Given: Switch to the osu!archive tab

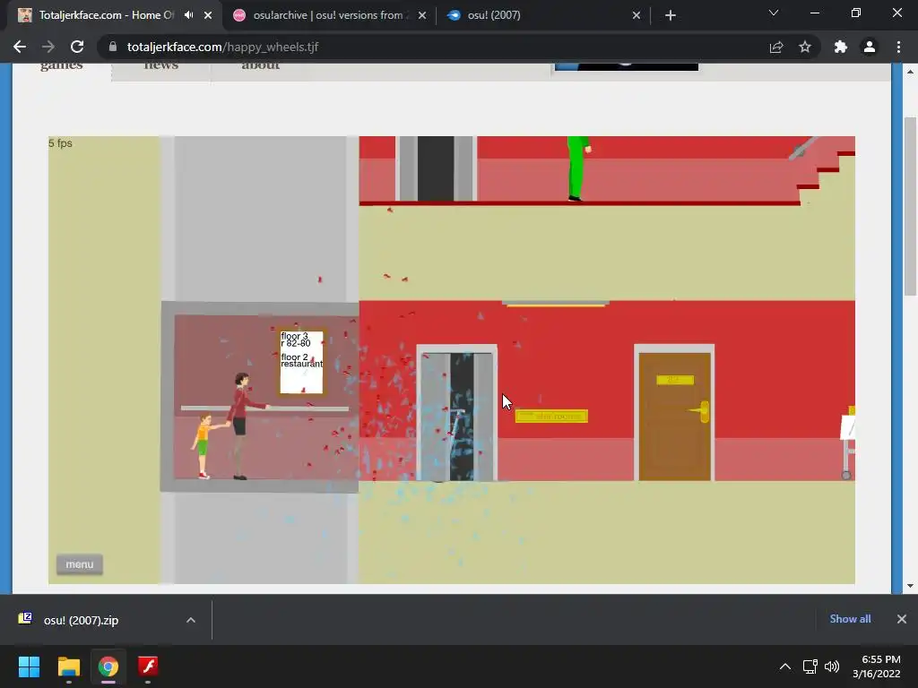Looking at the screenshot, I should tap(330, 15).
